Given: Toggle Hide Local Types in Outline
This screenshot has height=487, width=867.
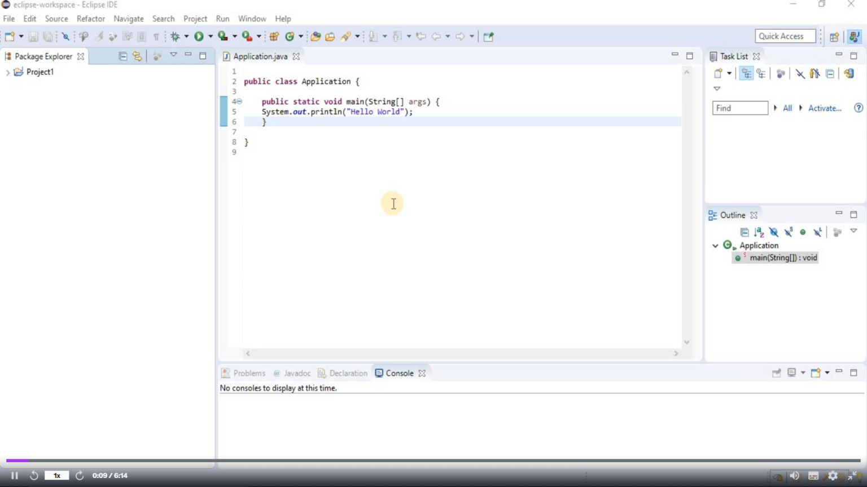Looking at the screenshot, I should [817, 232].
